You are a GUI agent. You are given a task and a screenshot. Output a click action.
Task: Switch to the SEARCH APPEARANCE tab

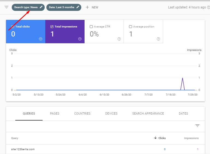[148, 113]
